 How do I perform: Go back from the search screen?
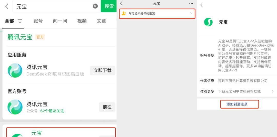coord(7,6)
